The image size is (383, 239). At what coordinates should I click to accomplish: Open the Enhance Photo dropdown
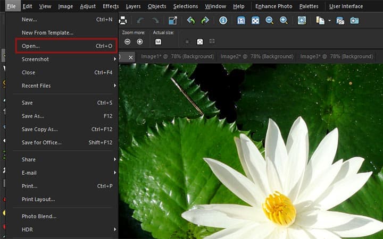tap(274, 6)
